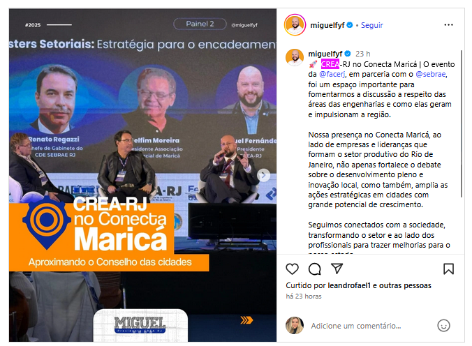The height and width of the screenshot is (346, 472).
Task: Click the caption scrollbar
Action: point(462,124)
